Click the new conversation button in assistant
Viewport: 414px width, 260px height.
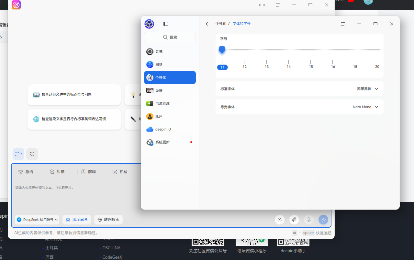coord(18,154)
